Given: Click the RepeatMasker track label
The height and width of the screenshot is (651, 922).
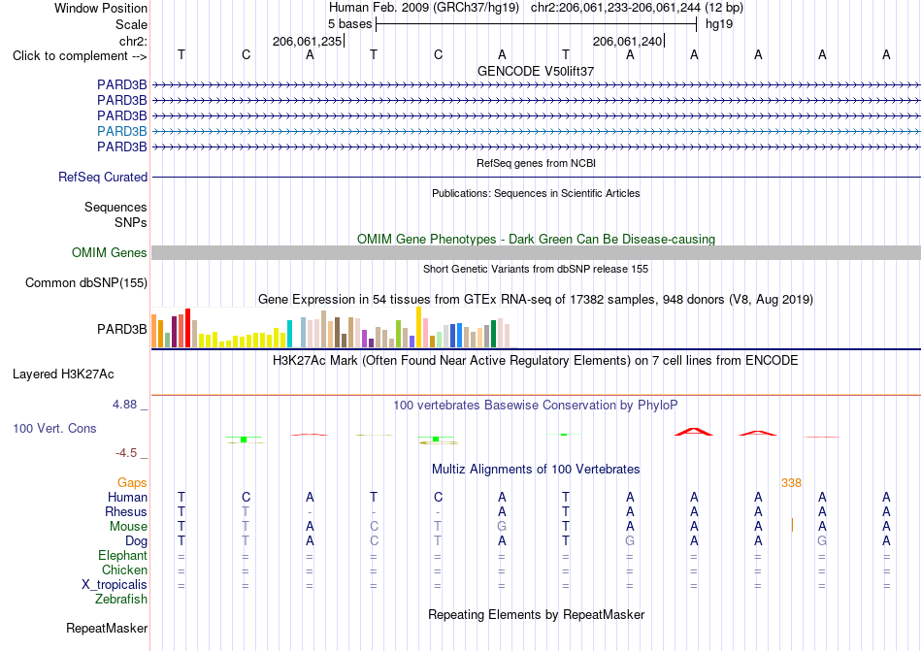Looking at the screenshot, I should (x=107, y=628).
